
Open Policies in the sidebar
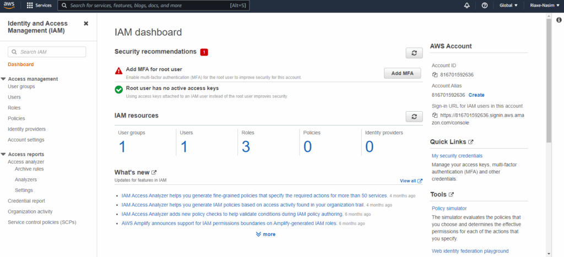click(x=17, y=118)
